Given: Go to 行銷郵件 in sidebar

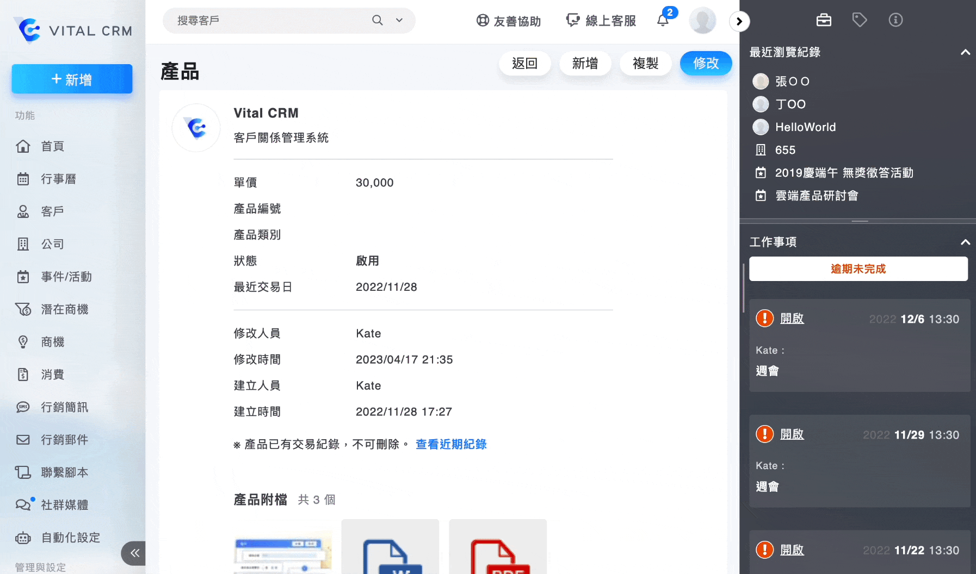Looking at the screenshot, I should (x=65, y=440).
